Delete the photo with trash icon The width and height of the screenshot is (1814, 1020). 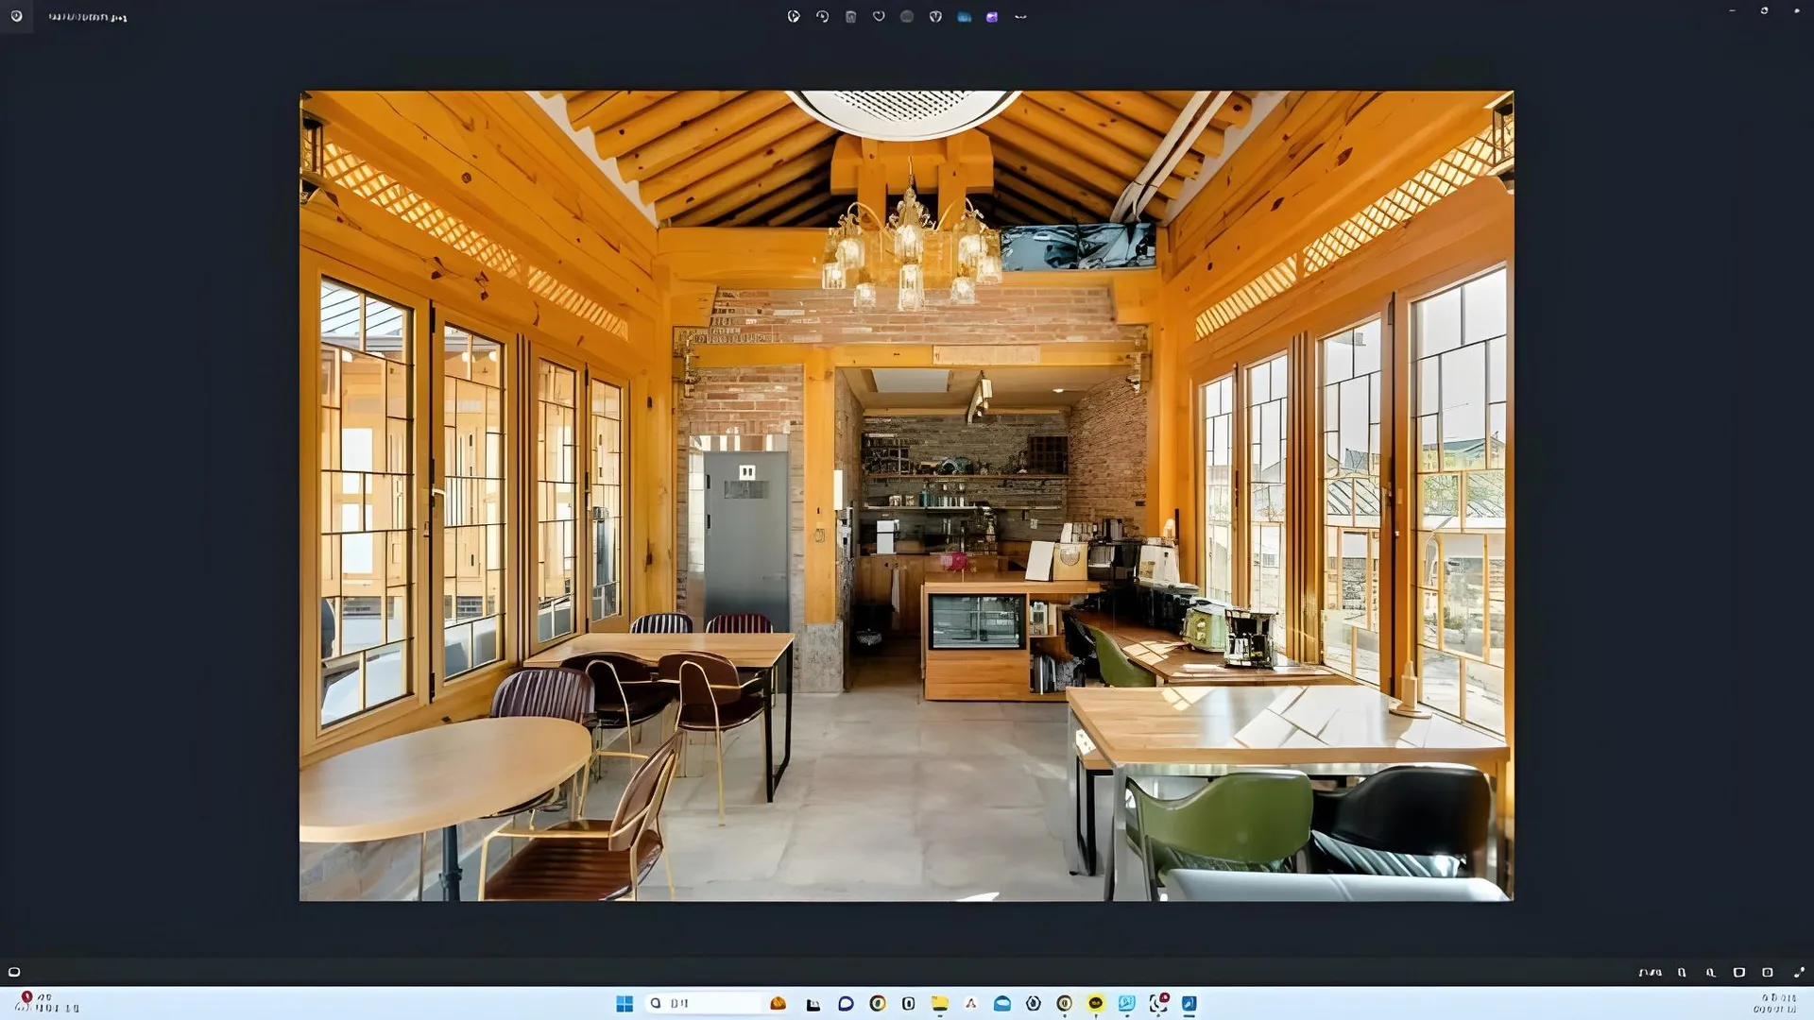(850, 16)
